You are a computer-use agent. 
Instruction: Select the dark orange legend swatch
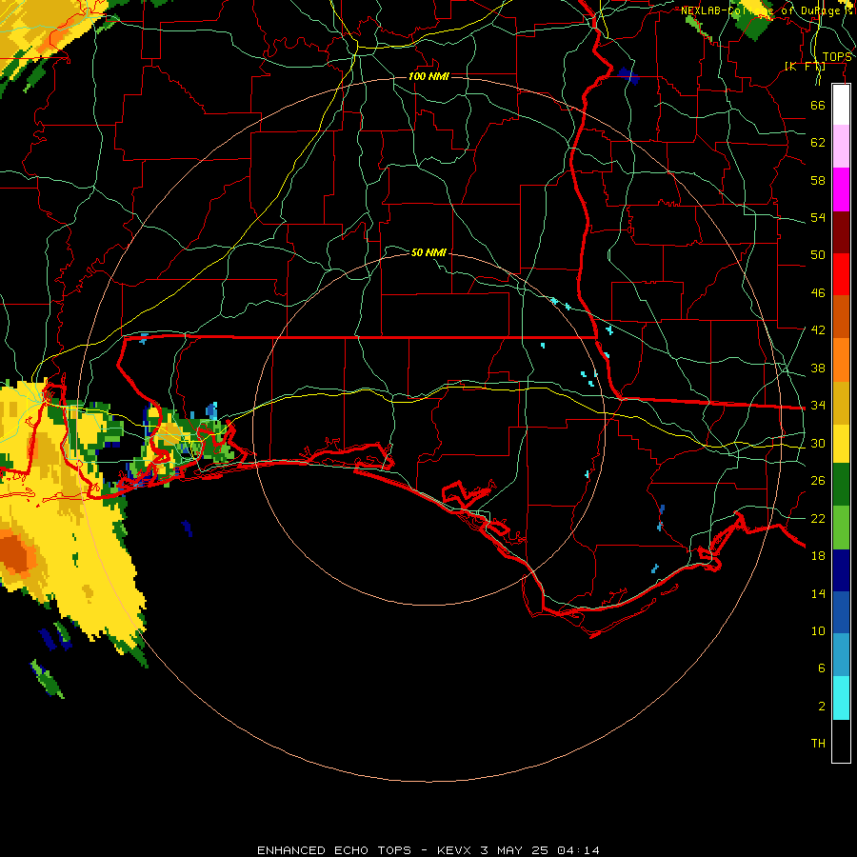[x=841, y=316]
